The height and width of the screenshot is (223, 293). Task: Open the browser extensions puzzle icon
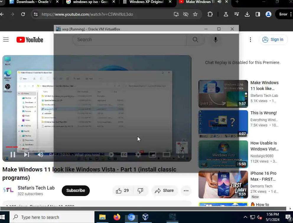point(210,14)
